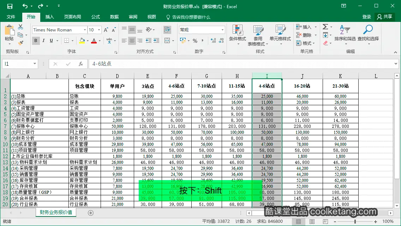
Task: Click the Paste clipboard icon
Action: 9,31
